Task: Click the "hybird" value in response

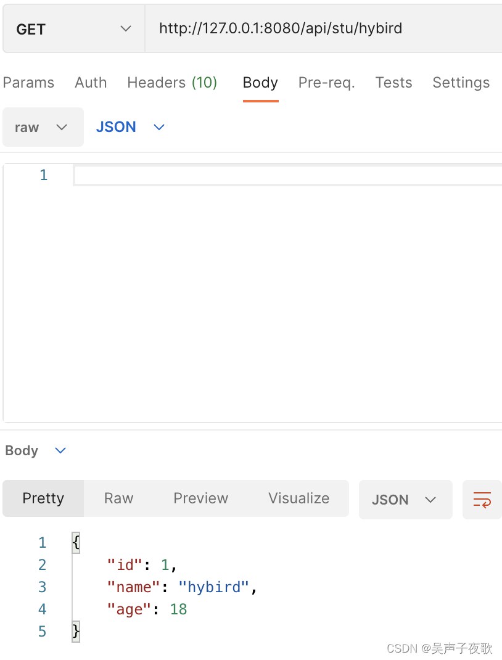Action: [x=214, y=587]
